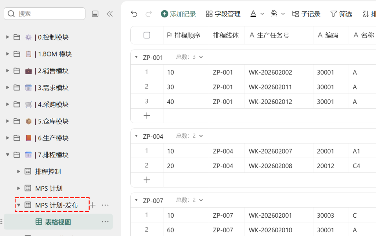Screen dimensions: 376x236
Task: Collapse the ZP-007 group triangle
Action: (136, 200)
